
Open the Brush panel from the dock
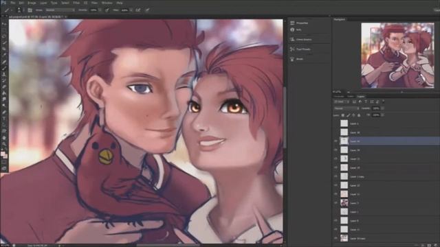coord(292,59)
